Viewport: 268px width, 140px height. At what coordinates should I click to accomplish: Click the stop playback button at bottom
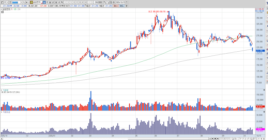tap(215, 139)
